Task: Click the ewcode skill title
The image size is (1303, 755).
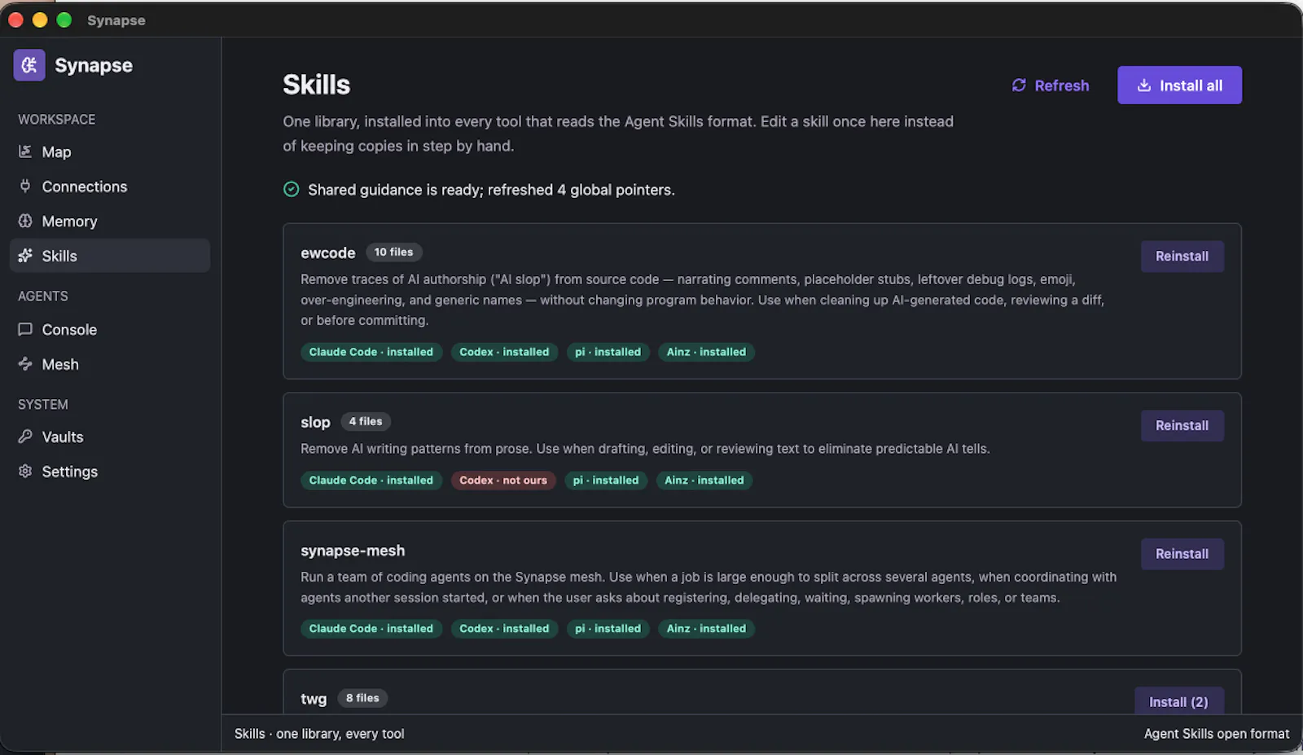Action: pyautogui.click(x=328, y=253)
